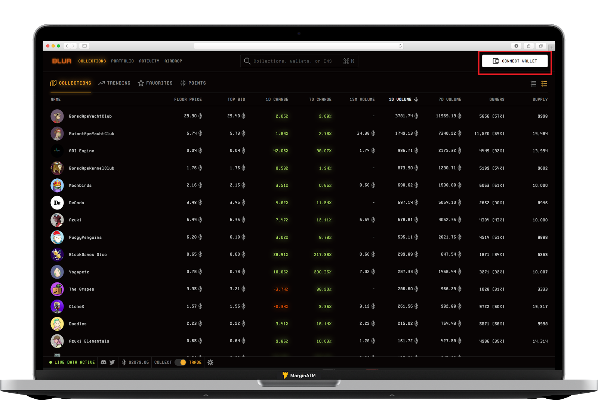The width and height of the screenshot is (598, 417).
Task: Click the browser share icon
Action: [x=528, y=46]
